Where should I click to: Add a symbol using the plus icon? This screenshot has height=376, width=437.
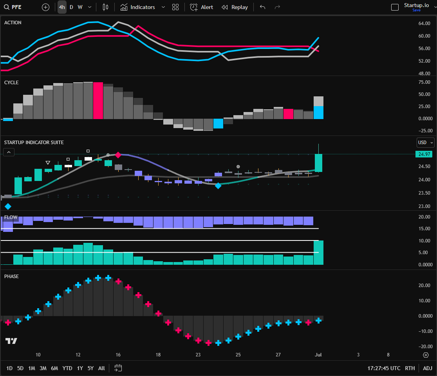pyautogui.click(x=45, y=7)
